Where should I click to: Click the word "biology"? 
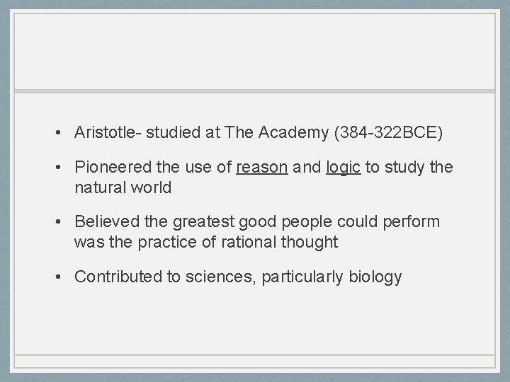375,277
